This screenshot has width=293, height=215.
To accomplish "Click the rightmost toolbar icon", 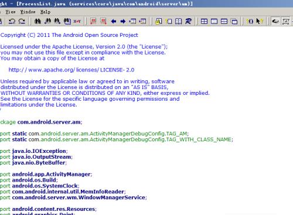I will pyautogui.click(x=286, y=21).
